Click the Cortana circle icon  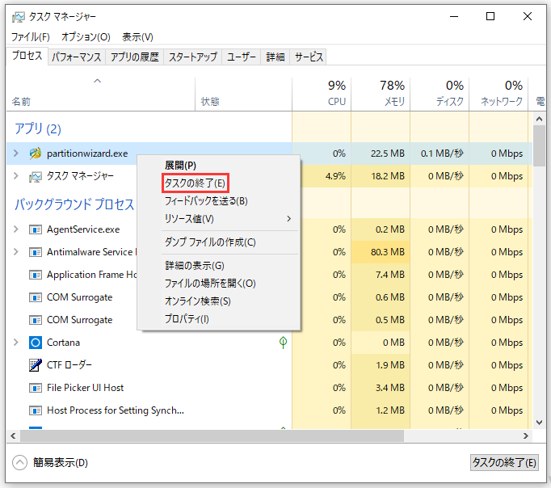[35, 343]
